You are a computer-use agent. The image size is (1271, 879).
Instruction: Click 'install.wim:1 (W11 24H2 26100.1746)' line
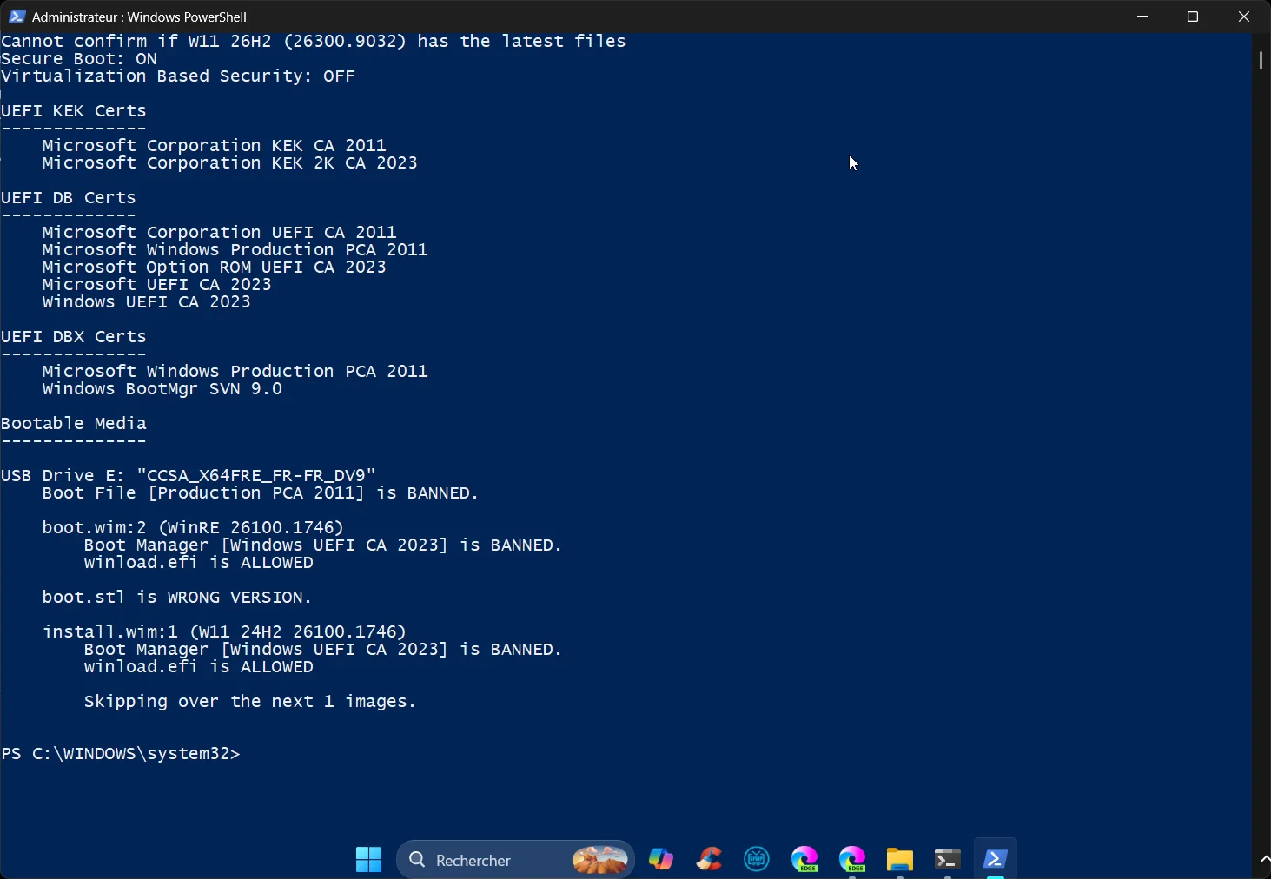(225, 632)
